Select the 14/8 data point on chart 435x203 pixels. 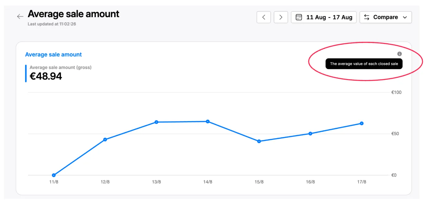pos(208,121)
